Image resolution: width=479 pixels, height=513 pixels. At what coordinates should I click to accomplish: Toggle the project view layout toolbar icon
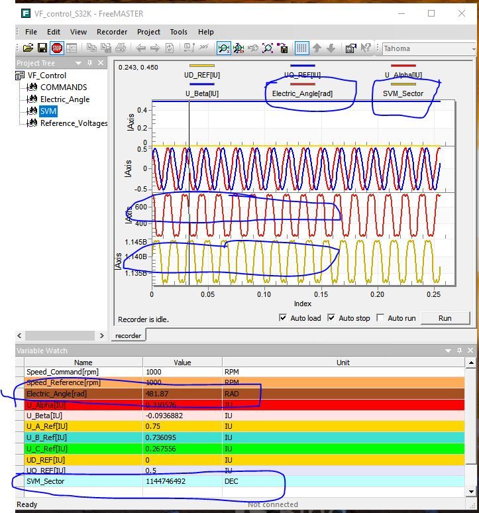coord(72,48)
